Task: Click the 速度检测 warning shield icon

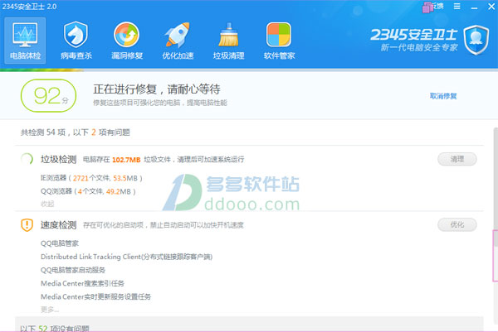Action: coord(26,225)
